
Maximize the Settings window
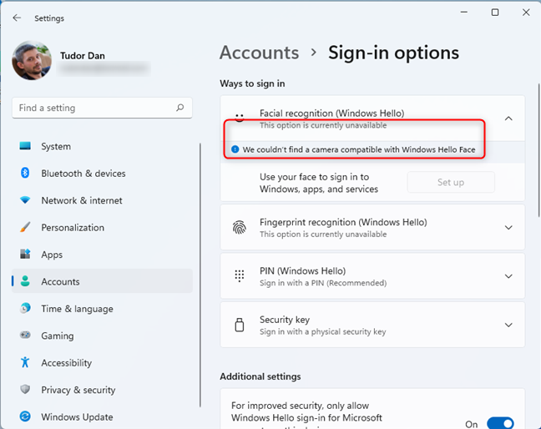(495, 13)
